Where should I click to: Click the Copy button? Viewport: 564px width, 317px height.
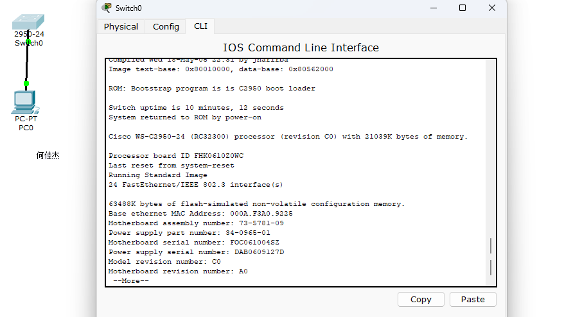point(421,300)
